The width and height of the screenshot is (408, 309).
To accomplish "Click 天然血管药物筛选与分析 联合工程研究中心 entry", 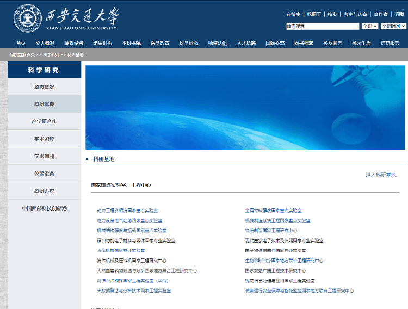I will pyautogui.click(x=147, y=271).
